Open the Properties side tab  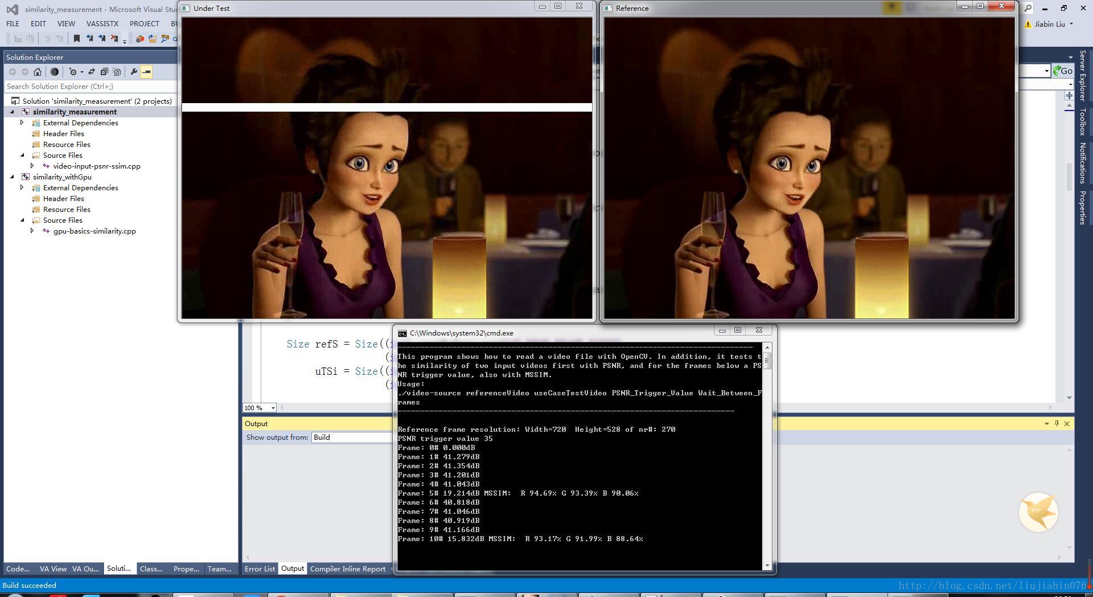click(1083, 207)
